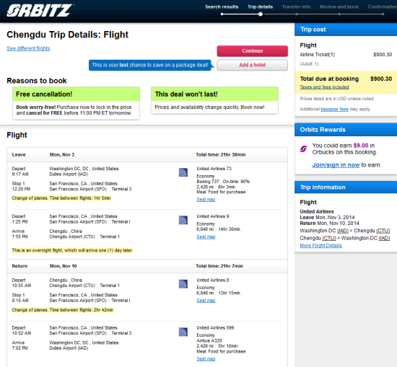Screen dimensions: 397x367
Task: Open Seat map for United 9
Action: coord(206,236)
